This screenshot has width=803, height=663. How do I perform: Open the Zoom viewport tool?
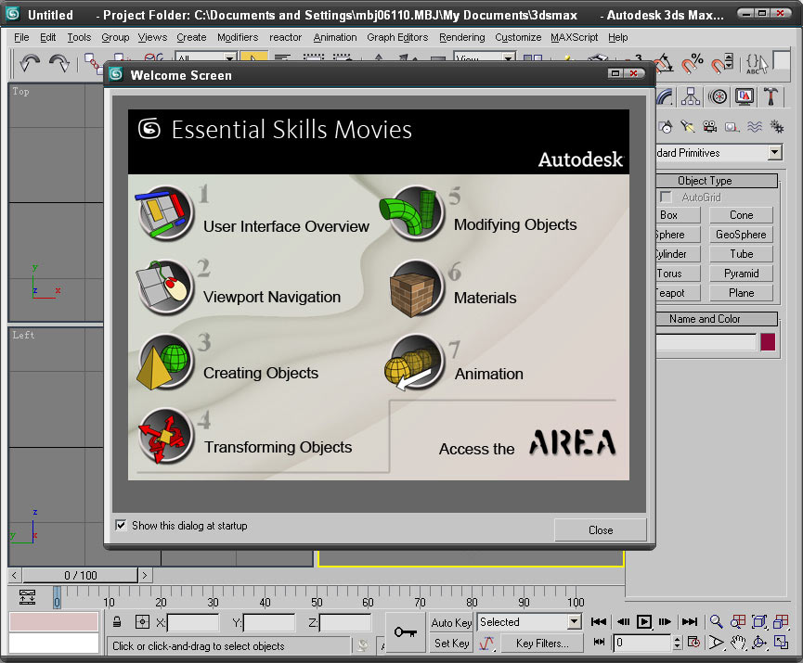(x=716, y=622)
